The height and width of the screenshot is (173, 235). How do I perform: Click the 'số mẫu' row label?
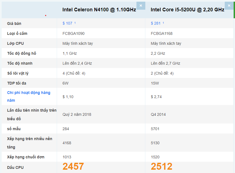click(x=14, y=129)
